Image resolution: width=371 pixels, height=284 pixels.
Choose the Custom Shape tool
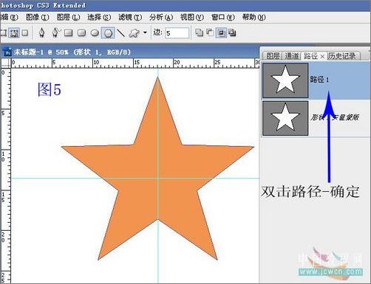pos(135,33)
